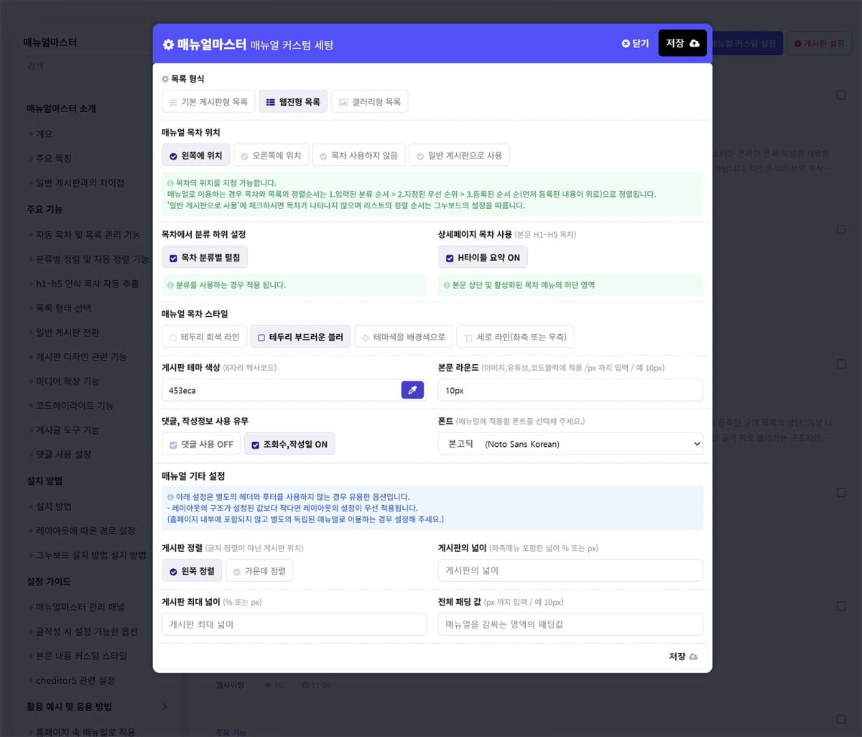Choose 가운데 정렬 board alignment
The width and height of the screenshot is (862, 737).
tap(259, 571)
